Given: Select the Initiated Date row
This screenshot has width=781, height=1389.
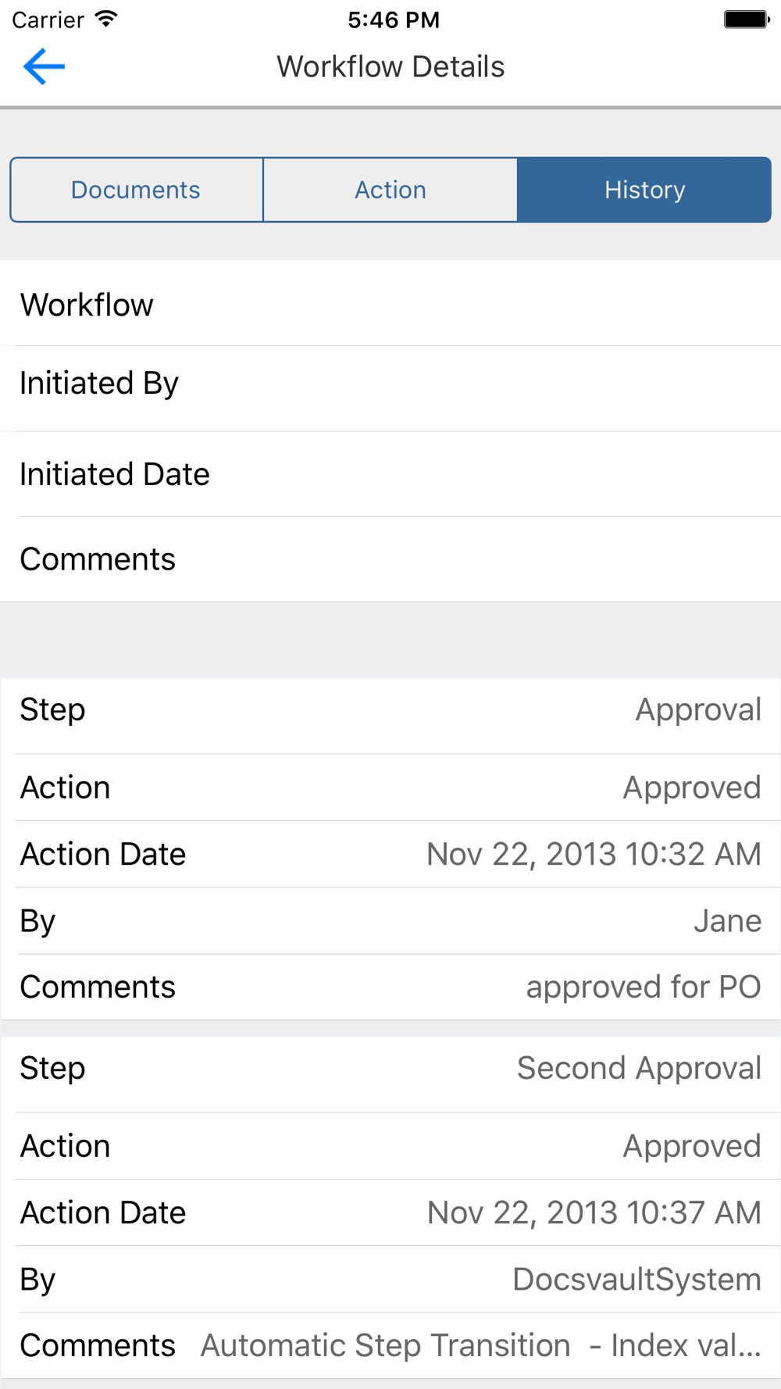Looking at the screenshot, I should (390, 474).
